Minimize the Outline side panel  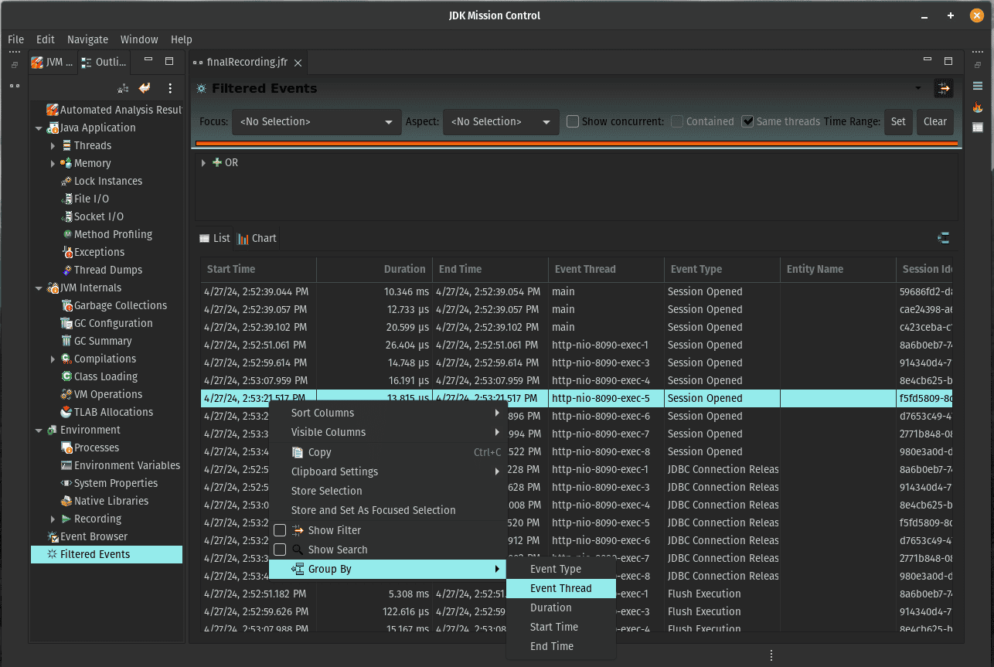pyautogui.click(x=148, y=60)
